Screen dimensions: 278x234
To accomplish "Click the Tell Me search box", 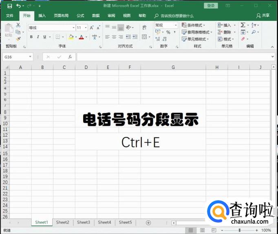I will click(x=174, y=16).
